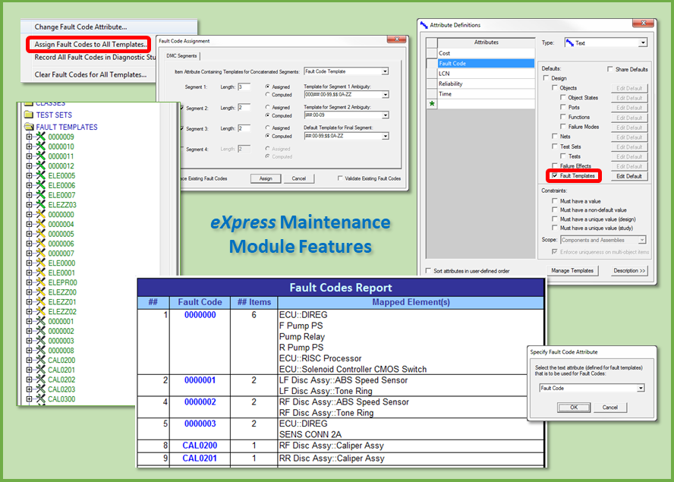Click the green asterisk new-attribute row marker
Image resolution: width=674 pixels, height=482 pixels.
click(x=432, y=104)
